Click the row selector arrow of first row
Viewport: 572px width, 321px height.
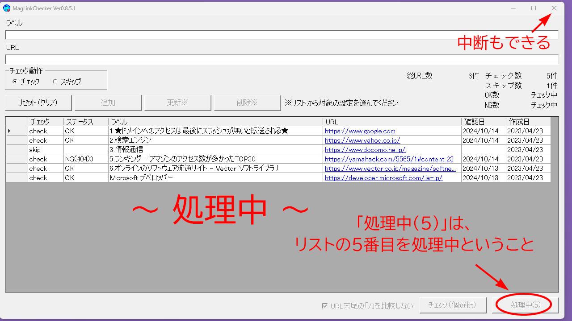[17, 131]
